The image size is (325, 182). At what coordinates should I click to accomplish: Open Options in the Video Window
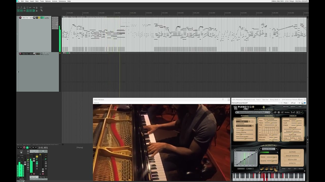tap(96, 103)
